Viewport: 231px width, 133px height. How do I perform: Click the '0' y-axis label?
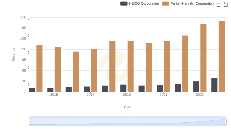click(x=25, y=92)
